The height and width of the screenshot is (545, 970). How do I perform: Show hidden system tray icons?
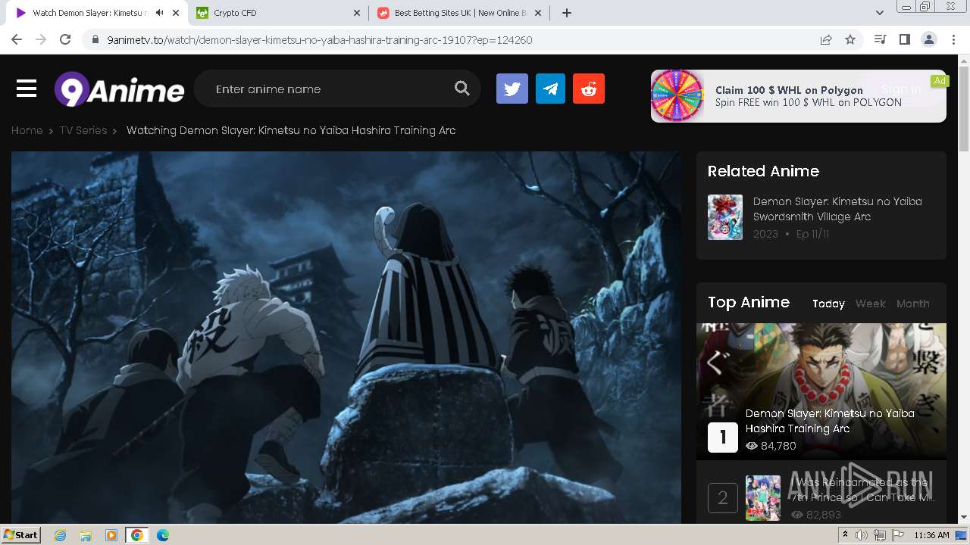pyautogui.click(x=845, y=535)
